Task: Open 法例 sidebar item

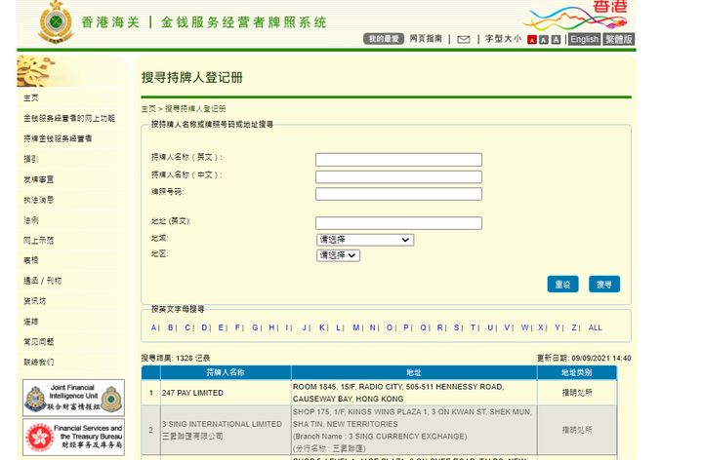Action: 31,220
